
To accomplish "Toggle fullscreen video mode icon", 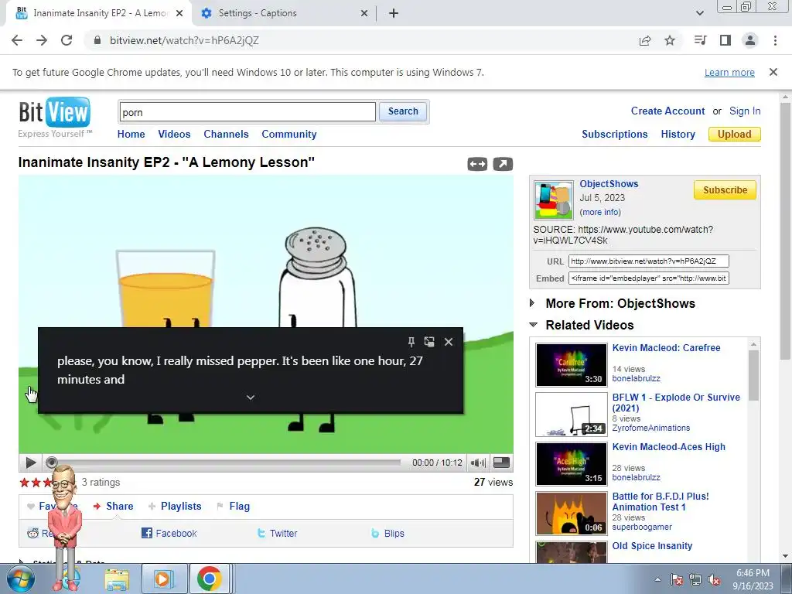I will [x=501, y=463].
